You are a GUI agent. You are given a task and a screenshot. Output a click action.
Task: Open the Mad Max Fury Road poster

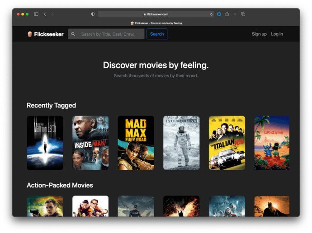[x=136, y=143]
